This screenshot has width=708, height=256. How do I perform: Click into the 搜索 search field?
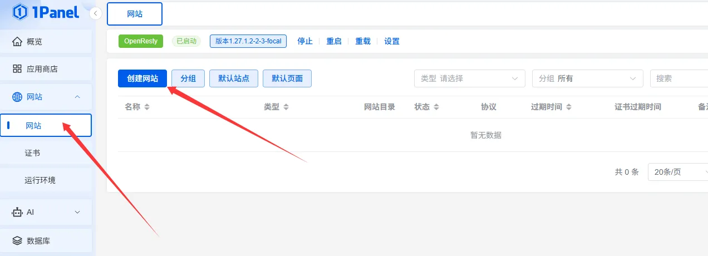pyautogui.click(x=679, y=78)
